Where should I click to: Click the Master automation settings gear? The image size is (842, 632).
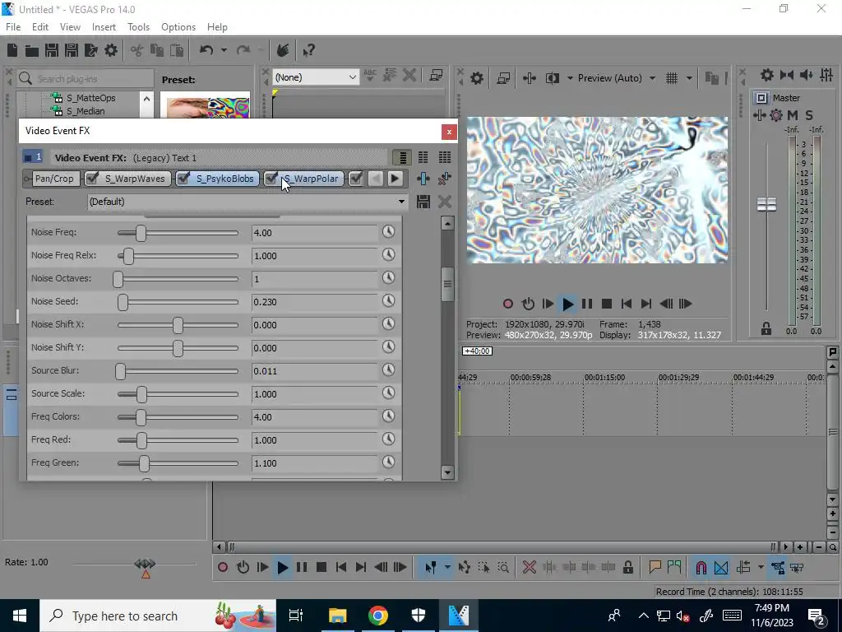776,115
